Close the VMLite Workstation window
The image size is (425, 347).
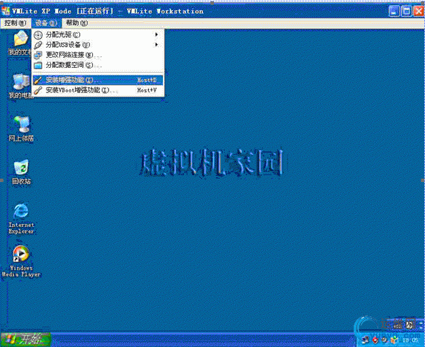click(x=419, y=12)
